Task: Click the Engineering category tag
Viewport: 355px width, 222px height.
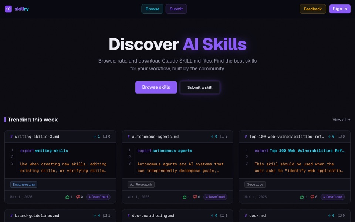Action: coord(24,184)
